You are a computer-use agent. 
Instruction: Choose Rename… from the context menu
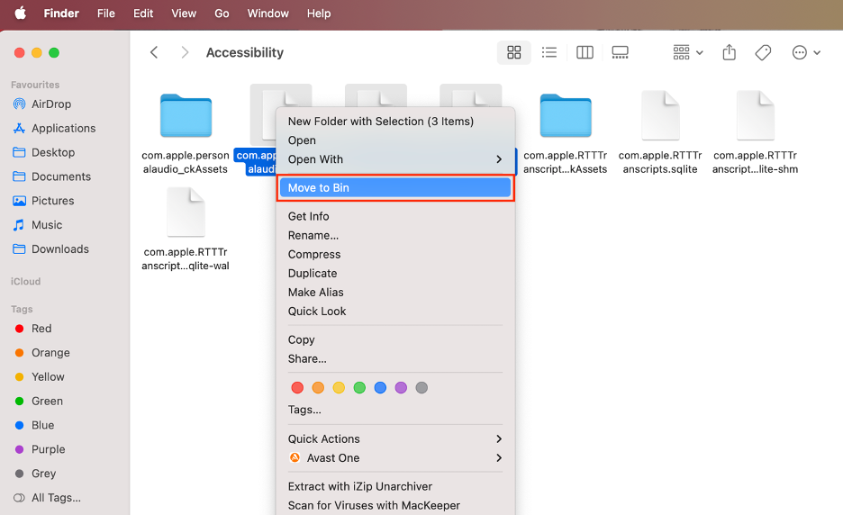(395, 236)
